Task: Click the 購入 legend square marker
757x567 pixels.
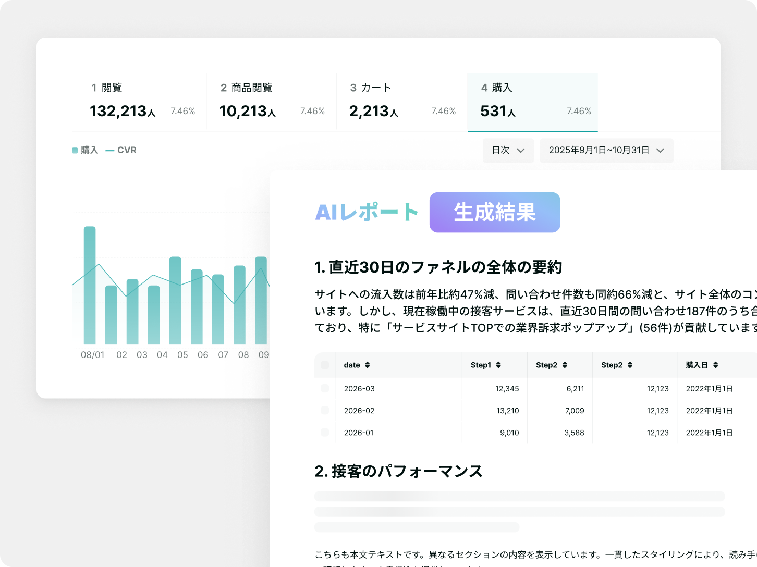Action: (x=75, y=151)
